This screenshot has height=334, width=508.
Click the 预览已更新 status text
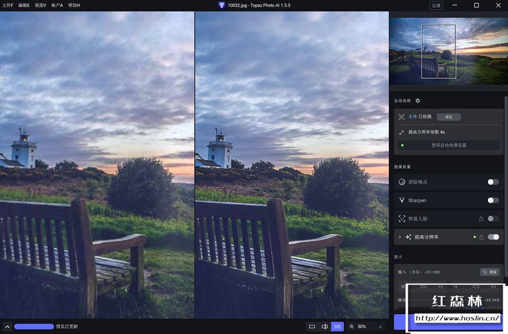pyautogui.click(x=67, y=326)
